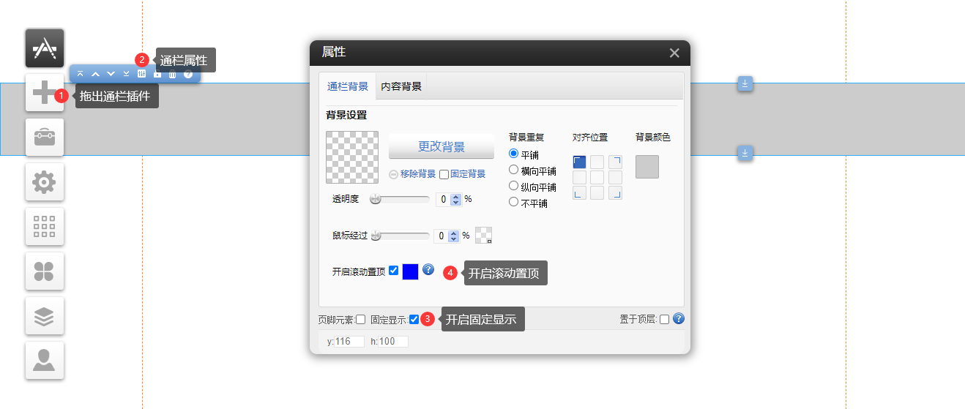965x409 pixels.
Task: Open the 鼠标经过 hover background picker
Action: [483, 235]
